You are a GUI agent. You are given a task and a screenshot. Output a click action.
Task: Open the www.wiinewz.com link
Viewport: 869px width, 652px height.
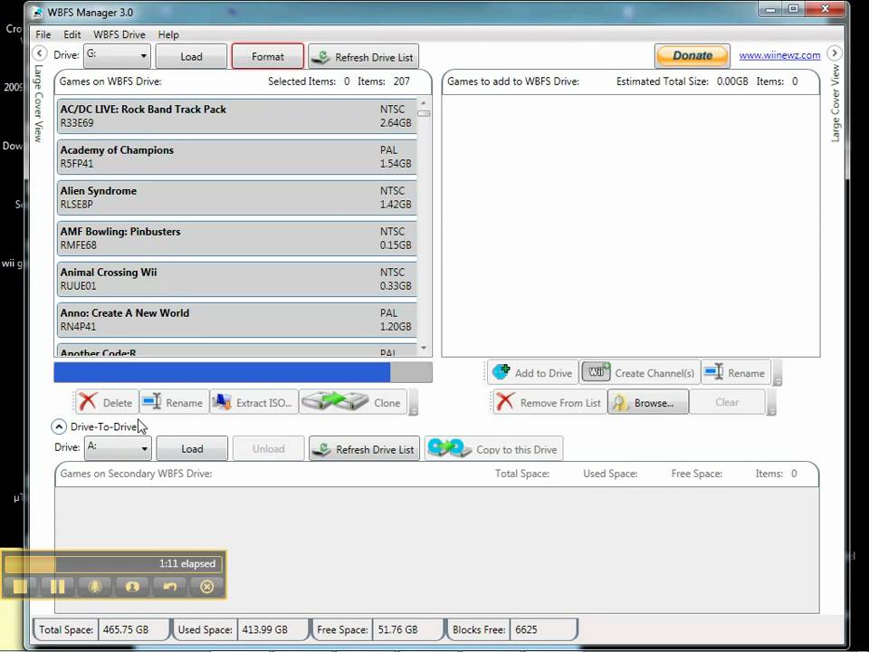pyautogui.click(x=779, y=55)
